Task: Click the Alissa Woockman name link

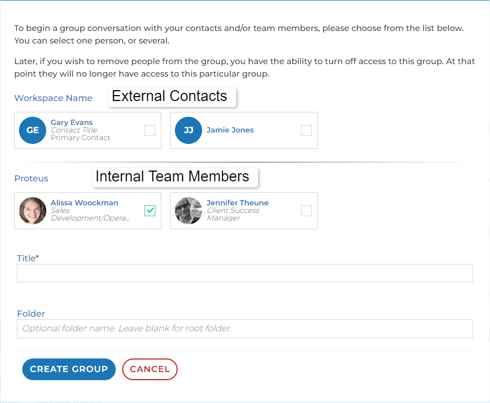Action: pos(84,203)
